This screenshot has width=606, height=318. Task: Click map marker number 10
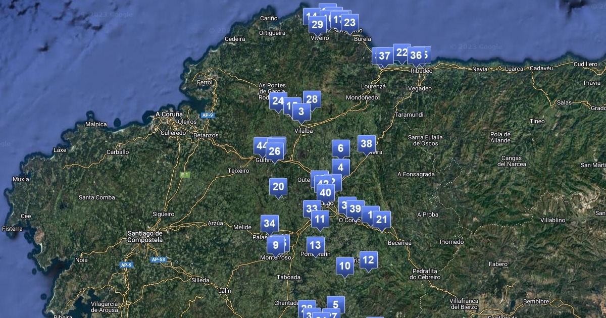point(345,266)
